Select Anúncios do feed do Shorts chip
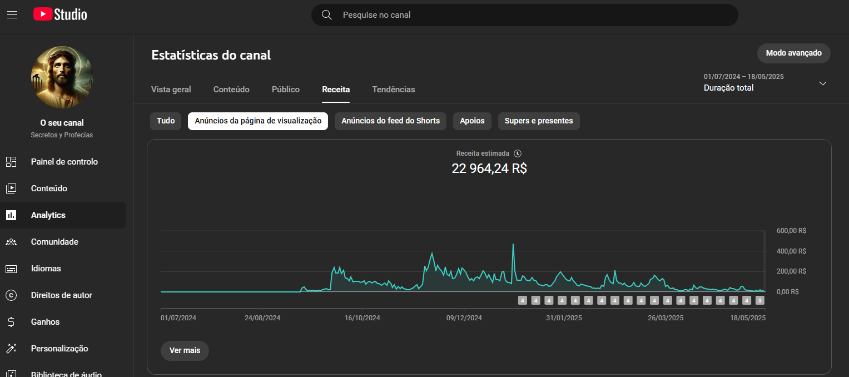 click(390, 121)
